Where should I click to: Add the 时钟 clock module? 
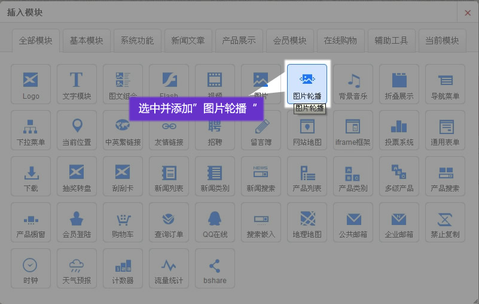31,269
